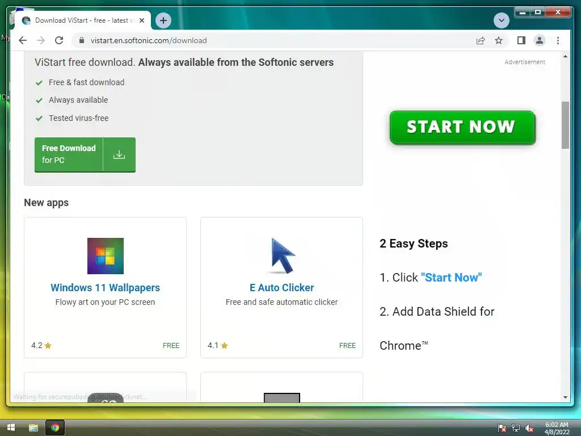581x436 pixels.
Task: Share this page using the share icon
Action: [481, 40]
